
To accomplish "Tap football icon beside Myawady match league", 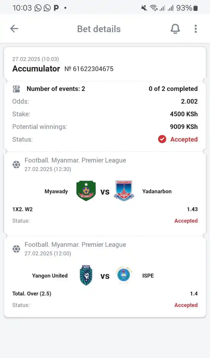I will coord(16,165).
